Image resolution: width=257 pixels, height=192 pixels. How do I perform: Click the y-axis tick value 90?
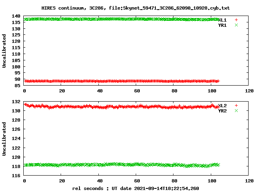tap(17, 79)
